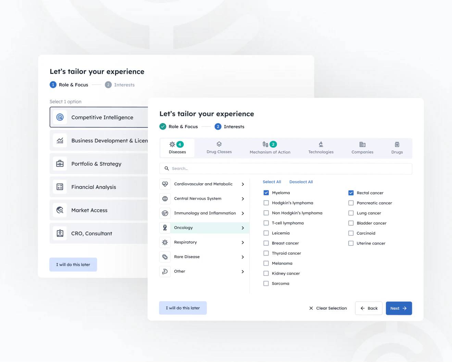The image size is (452, 362).
Task: Click Deselect All link
Action: click(x=301, y=182)
